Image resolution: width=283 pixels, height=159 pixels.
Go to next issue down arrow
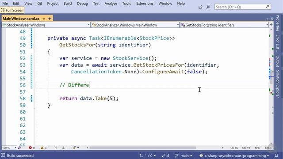pyautogui.click(x=64, y=148)
